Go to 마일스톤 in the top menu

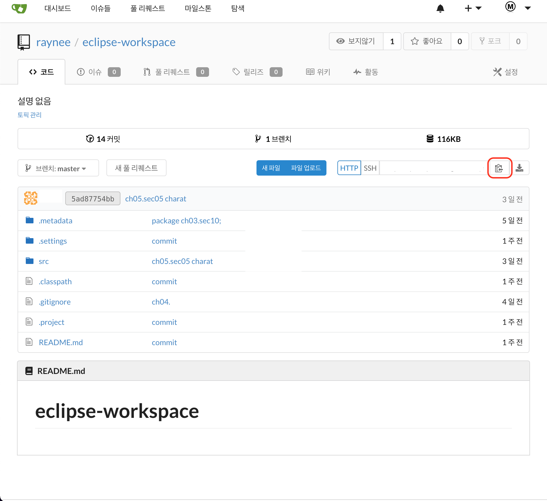point(198,9)
